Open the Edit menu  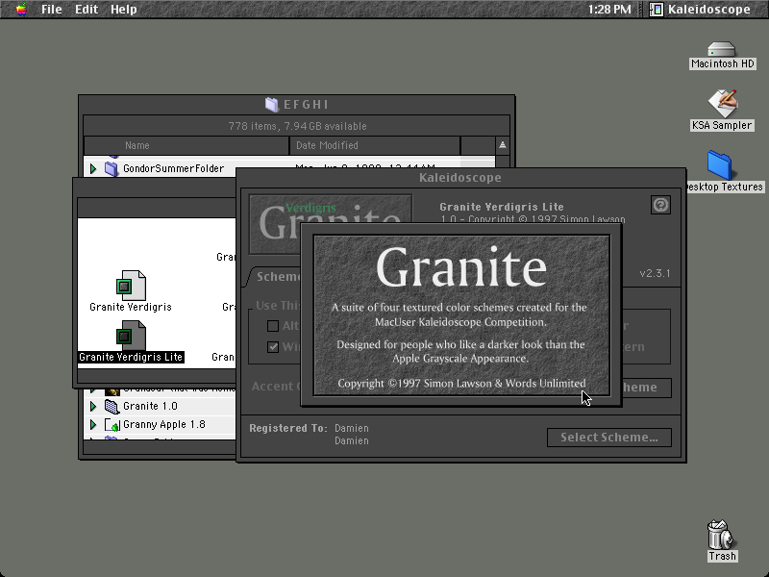click(87, 10)
